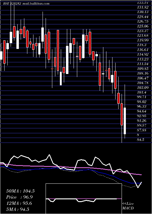Select the 96.33 price axis label
This screenshot has height=214, width=152.
(x=142, y=106)
